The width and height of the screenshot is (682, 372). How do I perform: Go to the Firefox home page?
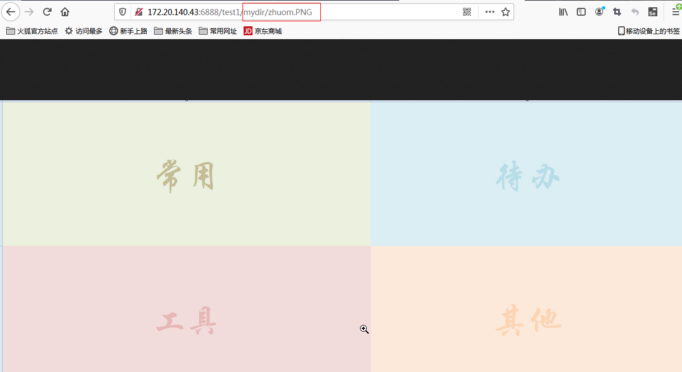pyautogui.click(x=65, y=12)
